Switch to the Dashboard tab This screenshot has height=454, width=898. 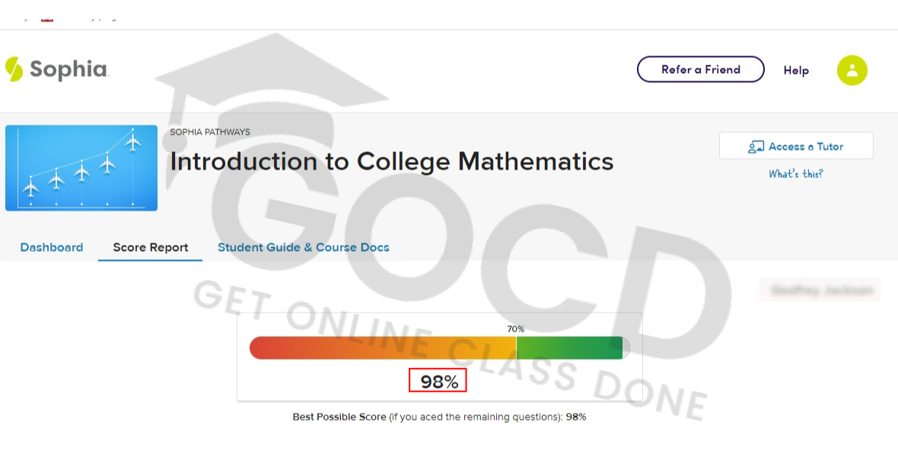tap(52, 247)
